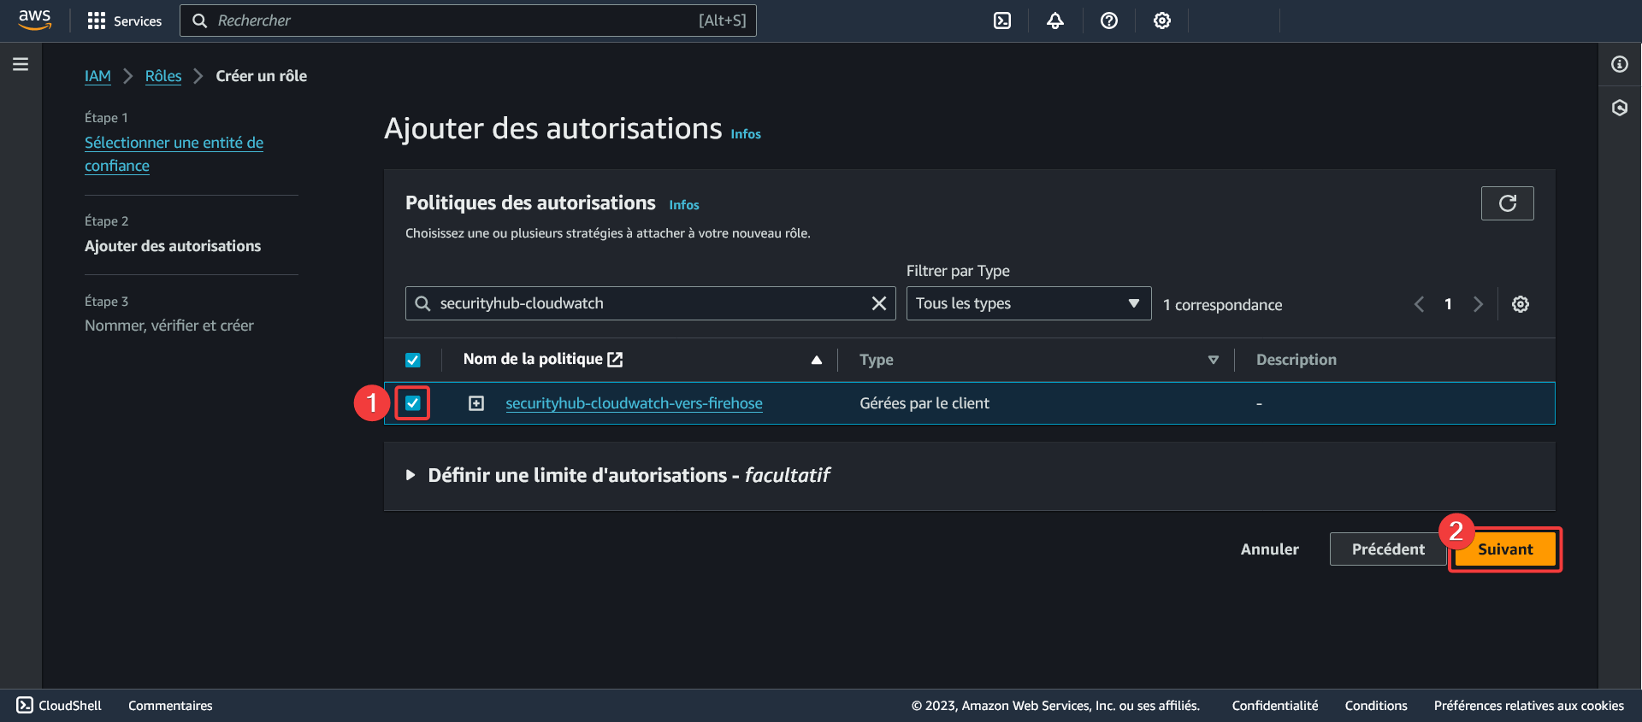Open Commentaires feedback link

(170, 706)
